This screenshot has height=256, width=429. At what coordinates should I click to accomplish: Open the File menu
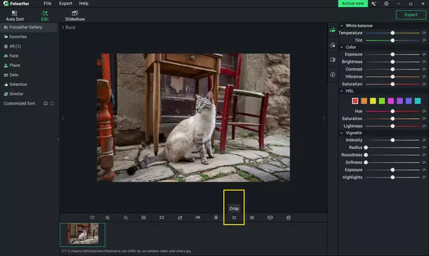point(48,4)
